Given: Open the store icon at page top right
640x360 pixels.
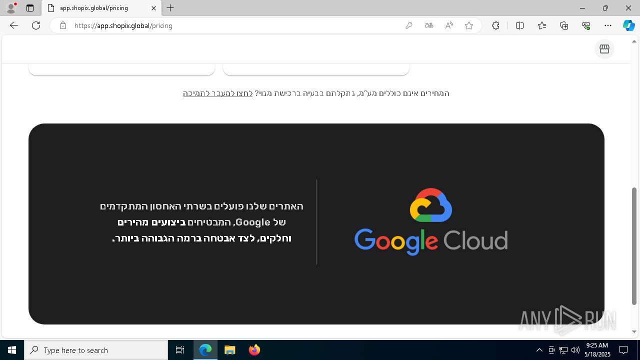Looking at the screenshot, I should tap(604, 49).
